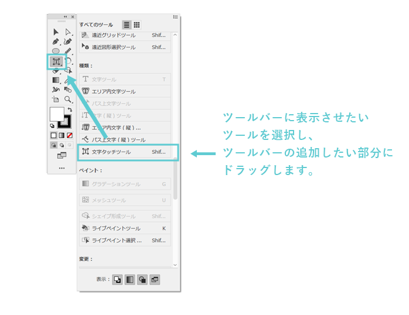Swap fill and stroke colors arrow
The height and width of the screenshot is (315, 409).
(70, 109)
